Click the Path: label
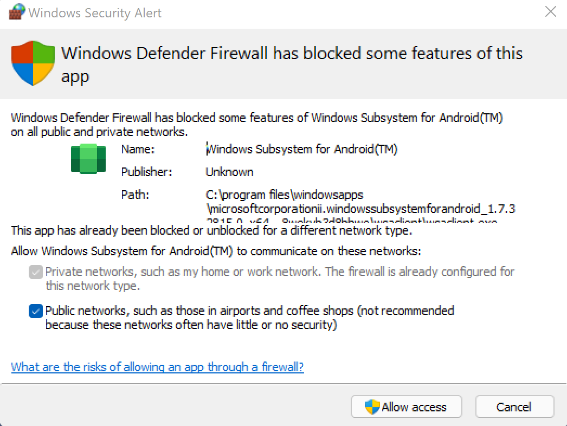567x426 pixels. tap(135, 195)
